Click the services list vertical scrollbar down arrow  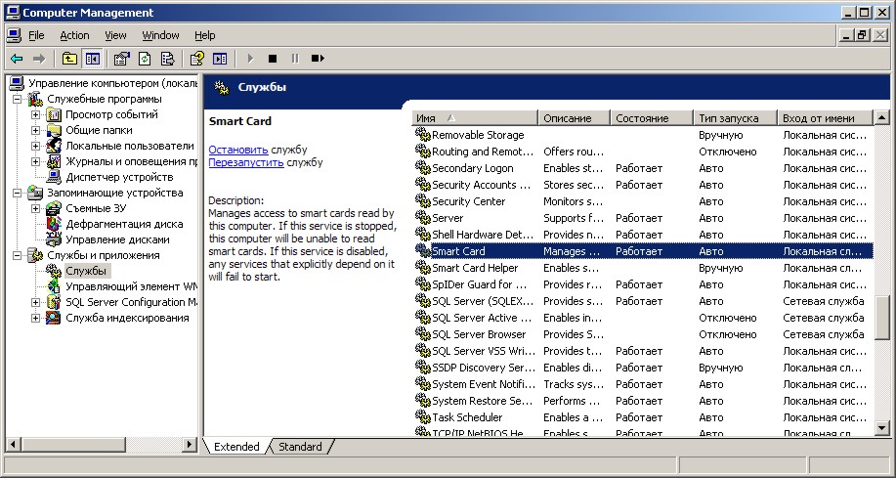pyautogui.click(x=882, y=426)
